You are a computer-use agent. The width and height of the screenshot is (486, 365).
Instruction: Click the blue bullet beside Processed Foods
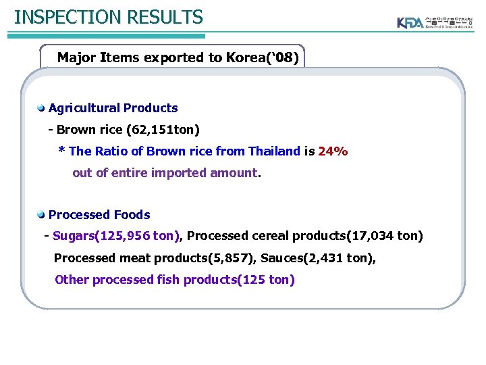42,215
